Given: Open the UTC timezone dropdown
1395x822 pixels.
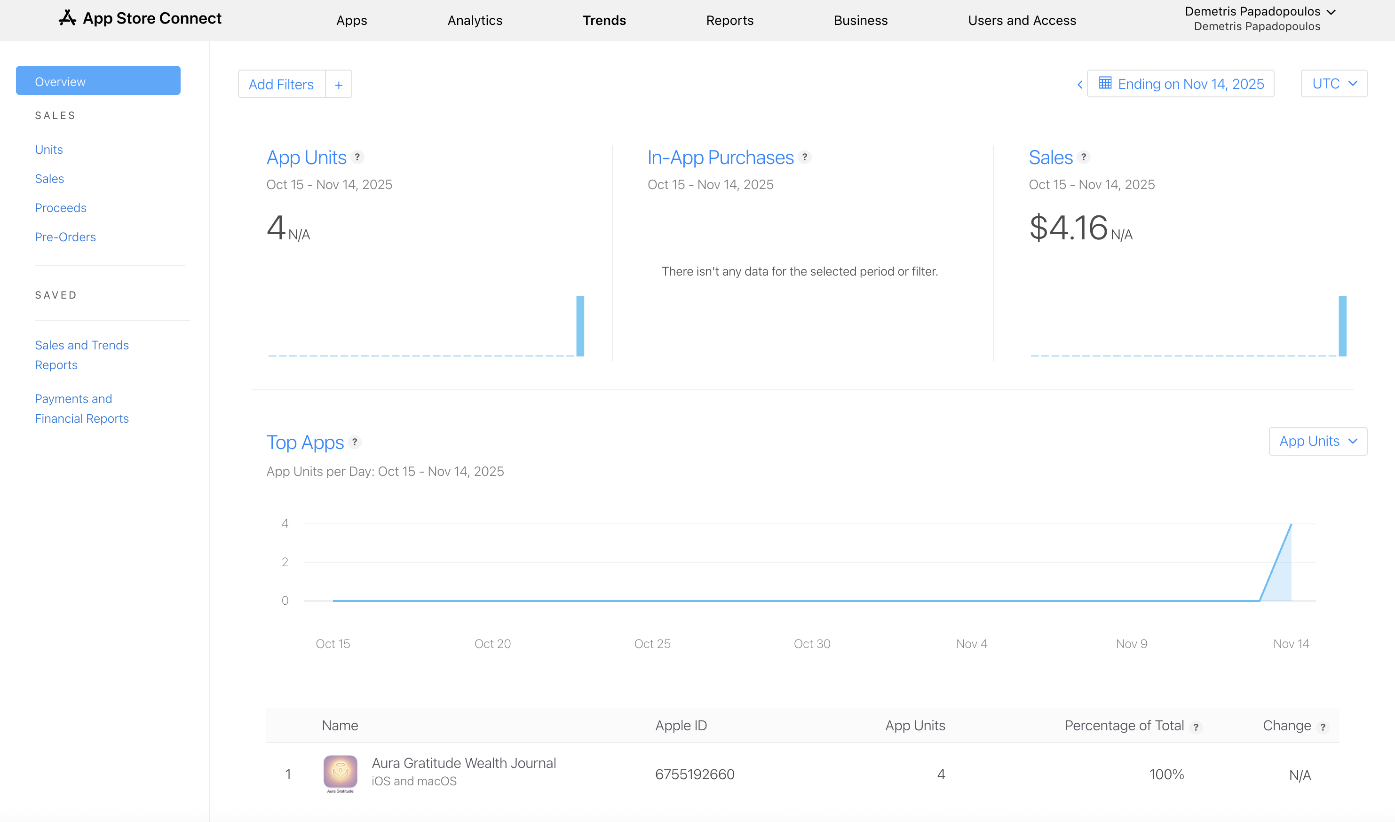Looking at the screenshot, I should [x=1333, y=83].
